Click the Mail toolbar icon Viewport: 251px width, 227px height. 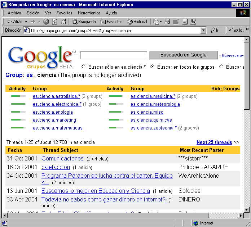click(x=156, y=22)
